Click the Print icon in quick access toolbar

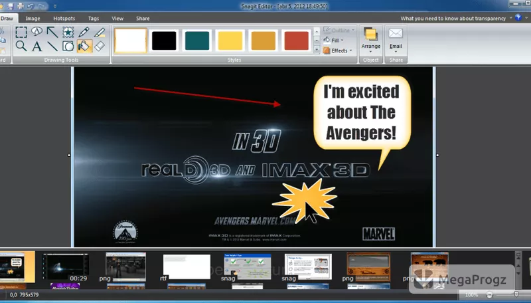coord(21,6)
